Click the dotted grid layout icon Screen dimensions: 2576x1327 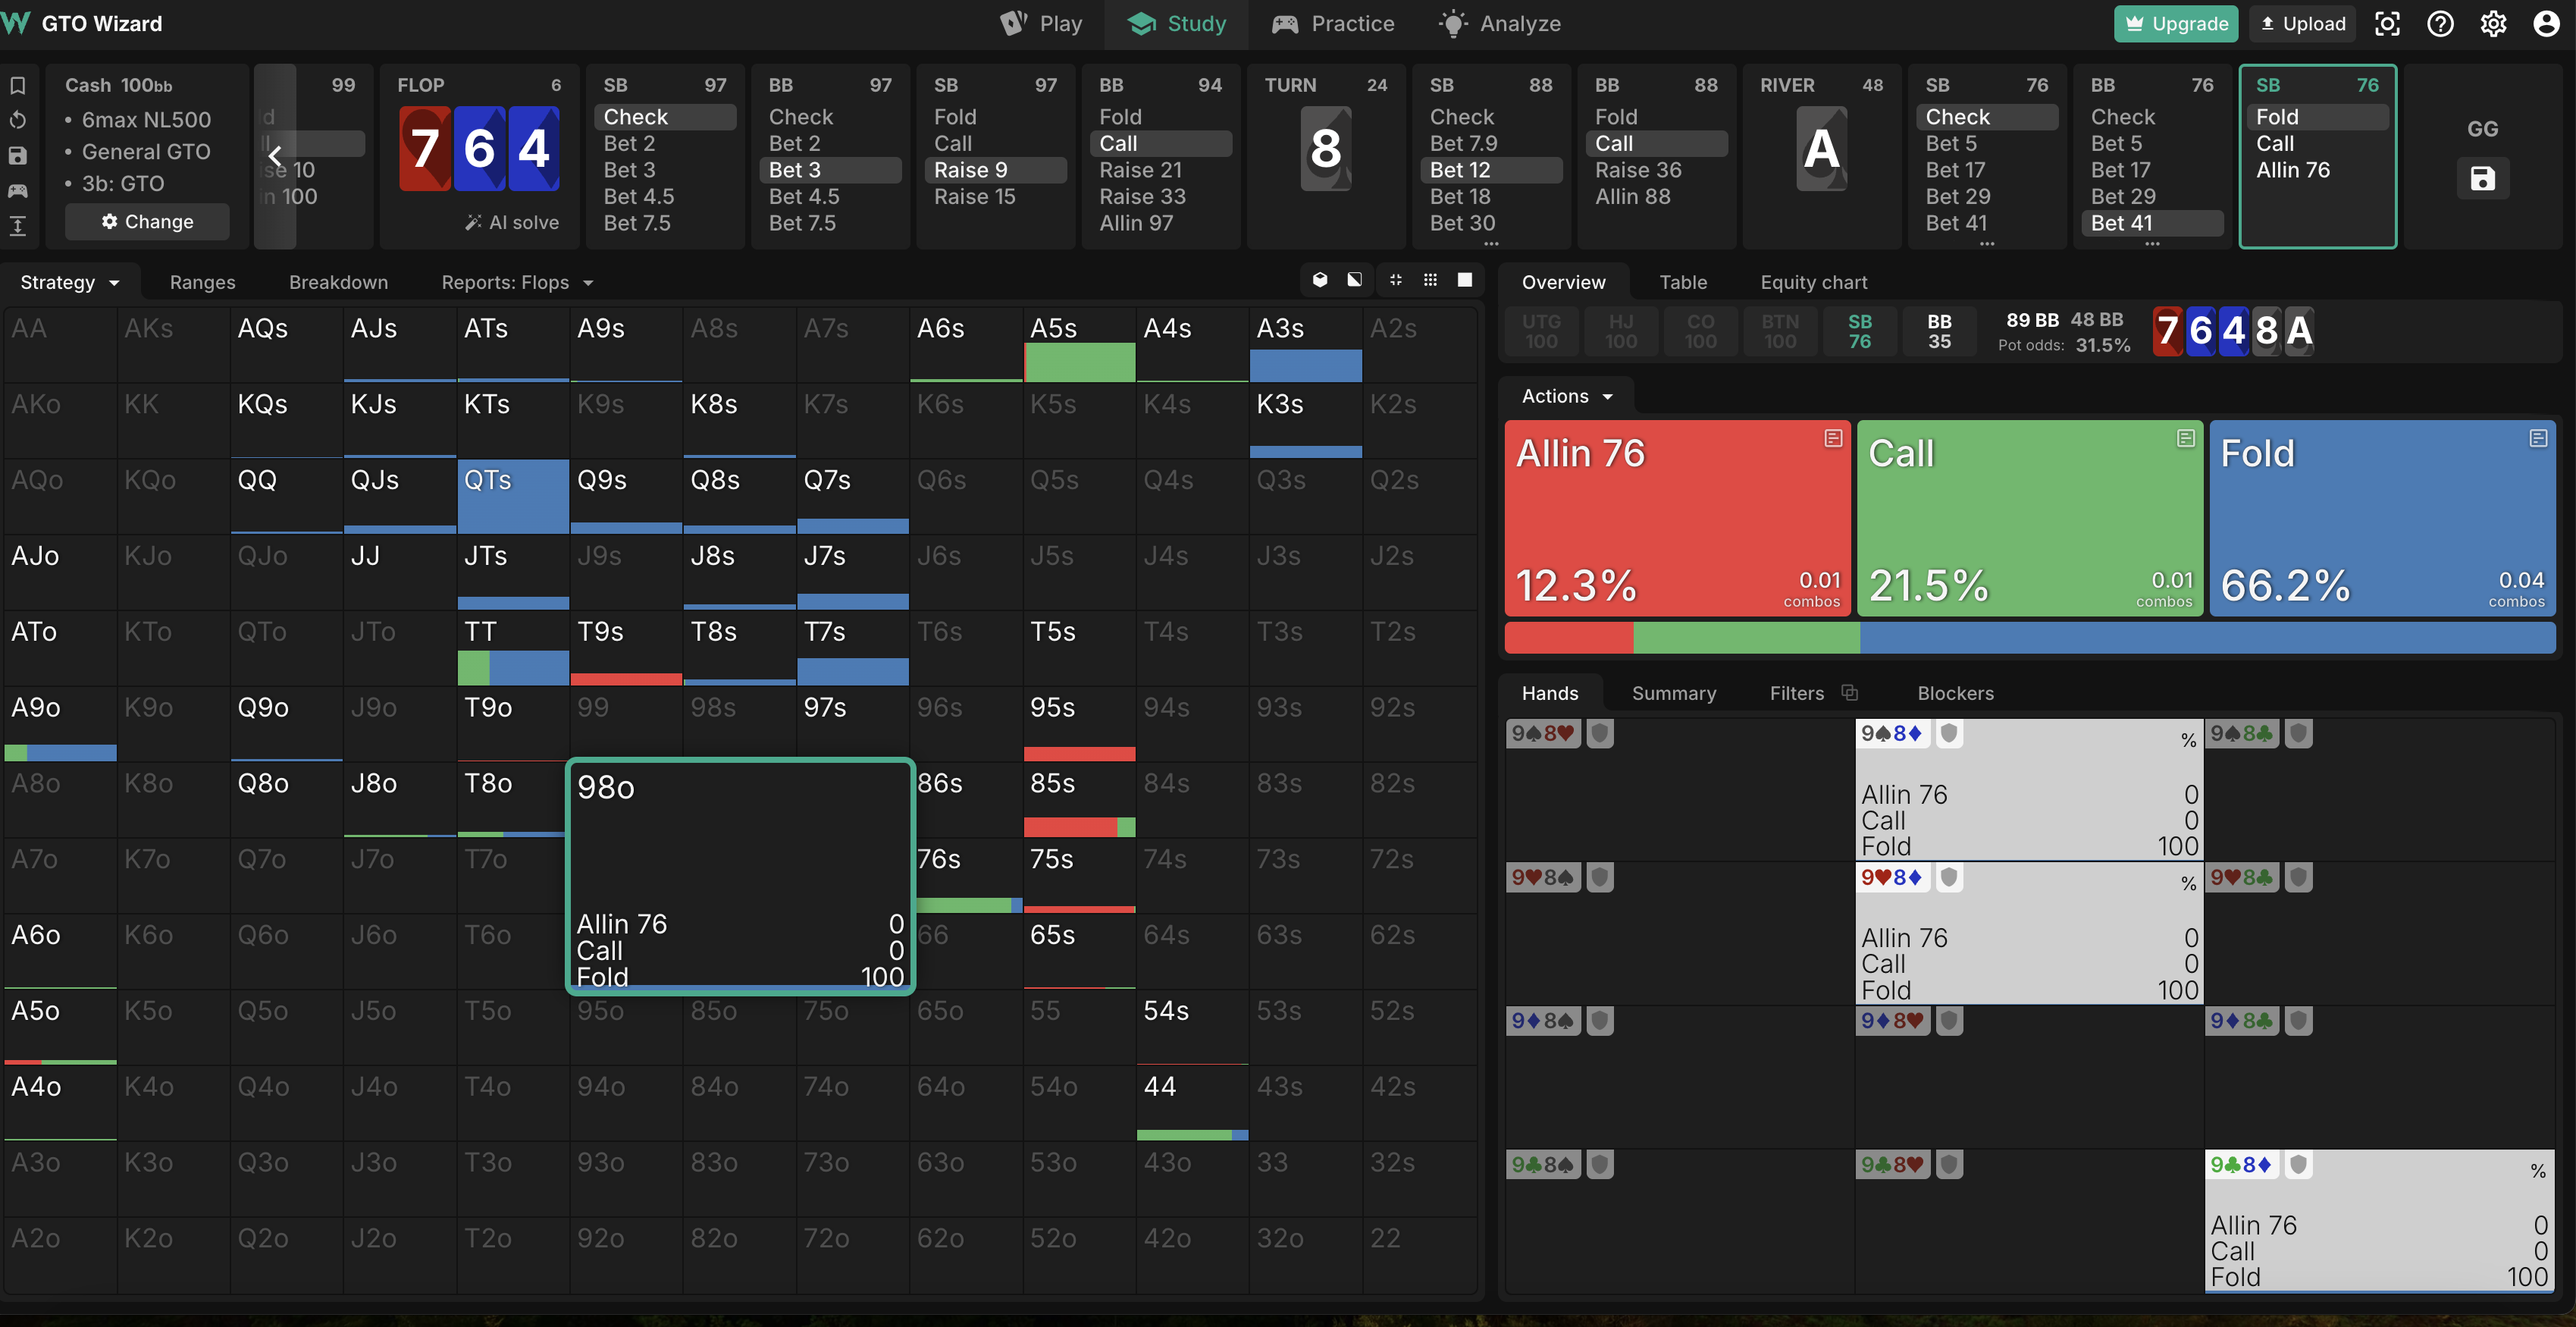click(x=1430, y=280)
